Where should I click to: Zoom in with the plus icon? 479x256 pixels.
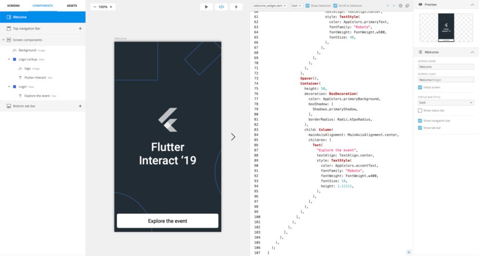[x=111, y=7]
